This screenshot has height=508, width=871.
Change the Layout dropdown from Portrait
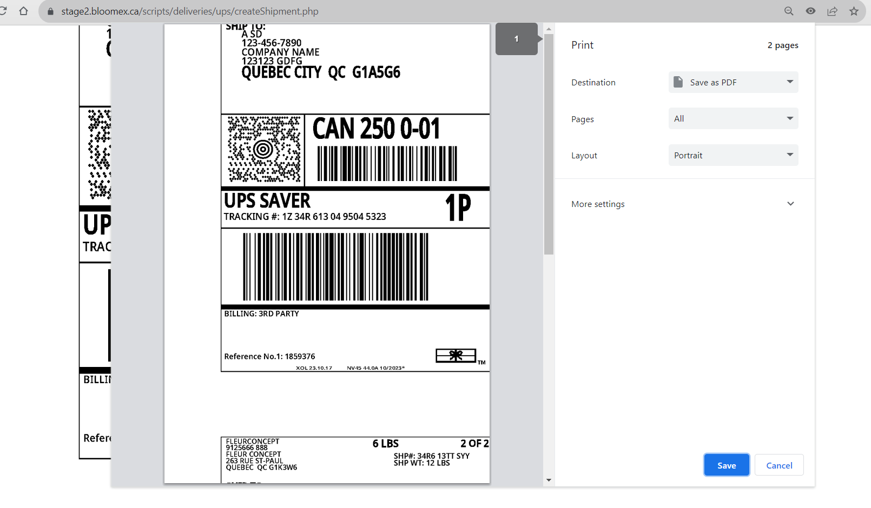pos(733,155)
